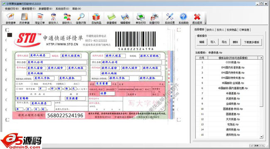Click the red X 退出程序 icon
Viewport: 270px width, 149px height.
coord(197,19)
